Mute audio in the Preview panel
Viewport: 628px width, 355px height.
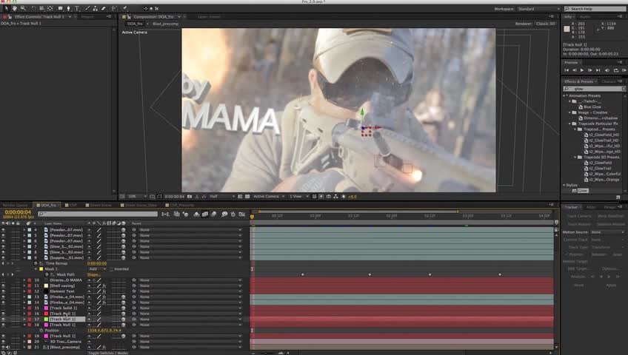point(607,70)
